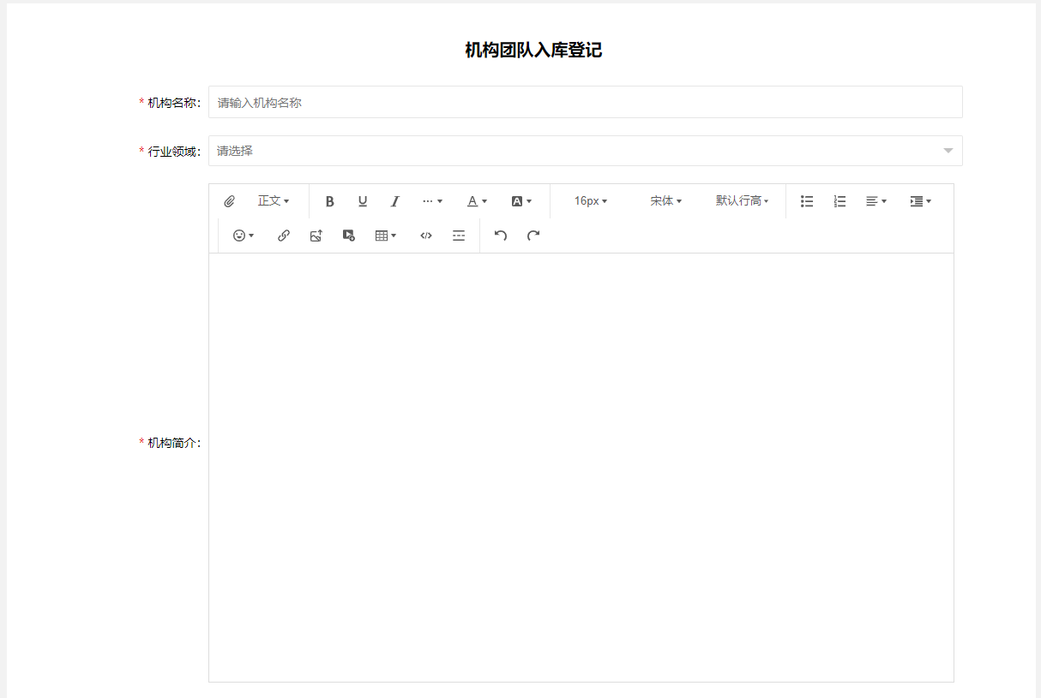Open the 宋体 font family dropdown

point(665,201)
